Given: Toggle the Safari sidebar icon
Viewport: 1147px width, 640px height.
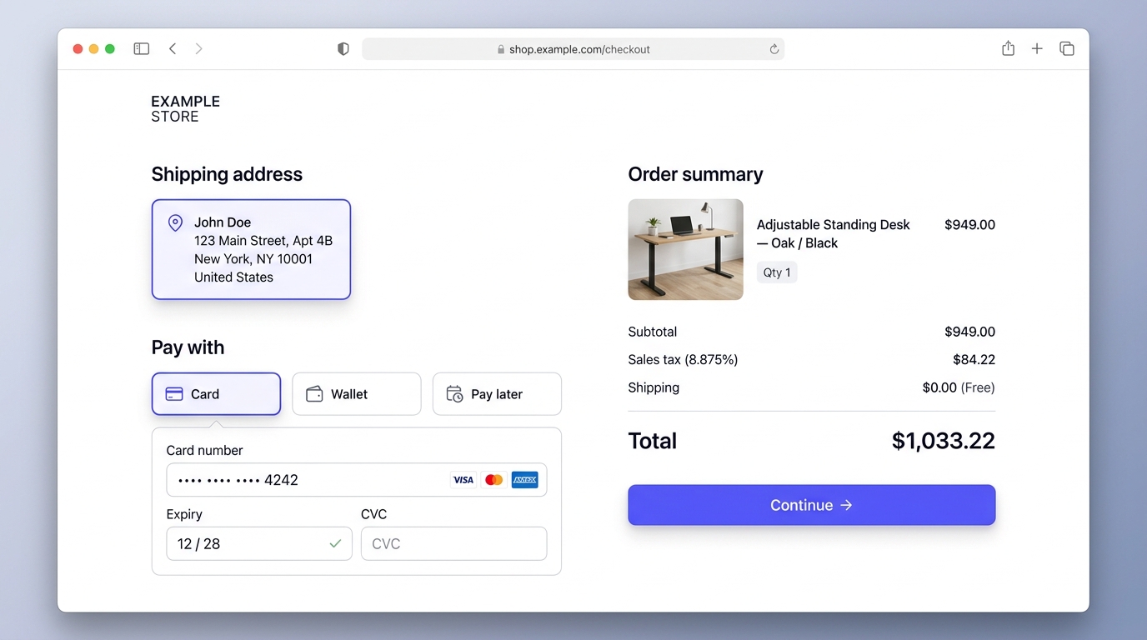Looking at the screenshot, I should tap(142, 49).
